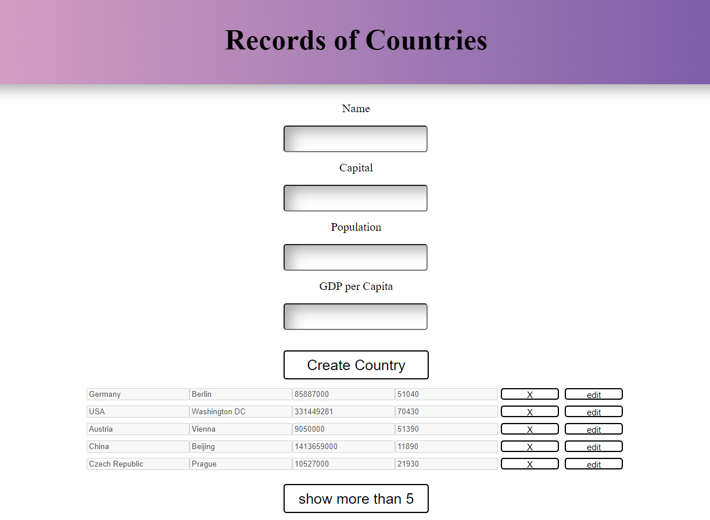The height and width of the screenshot is (520, 710).
Task: Select population value 9050000
Action: tap(343, 429)
